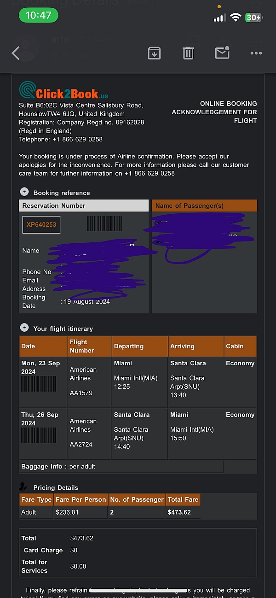Tap flight number AA1579

(x=81, y=393)
